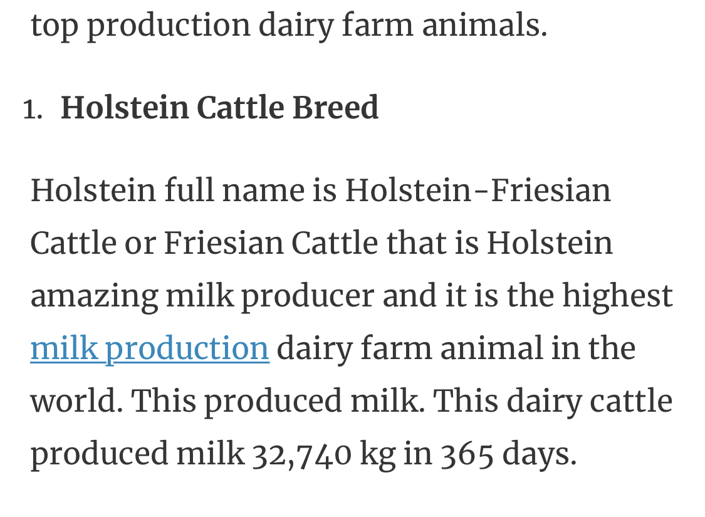Viewport: 705px width, 517px height.
Task: Click the word 'days.' ending the paragraph
Action: (539, 454)
